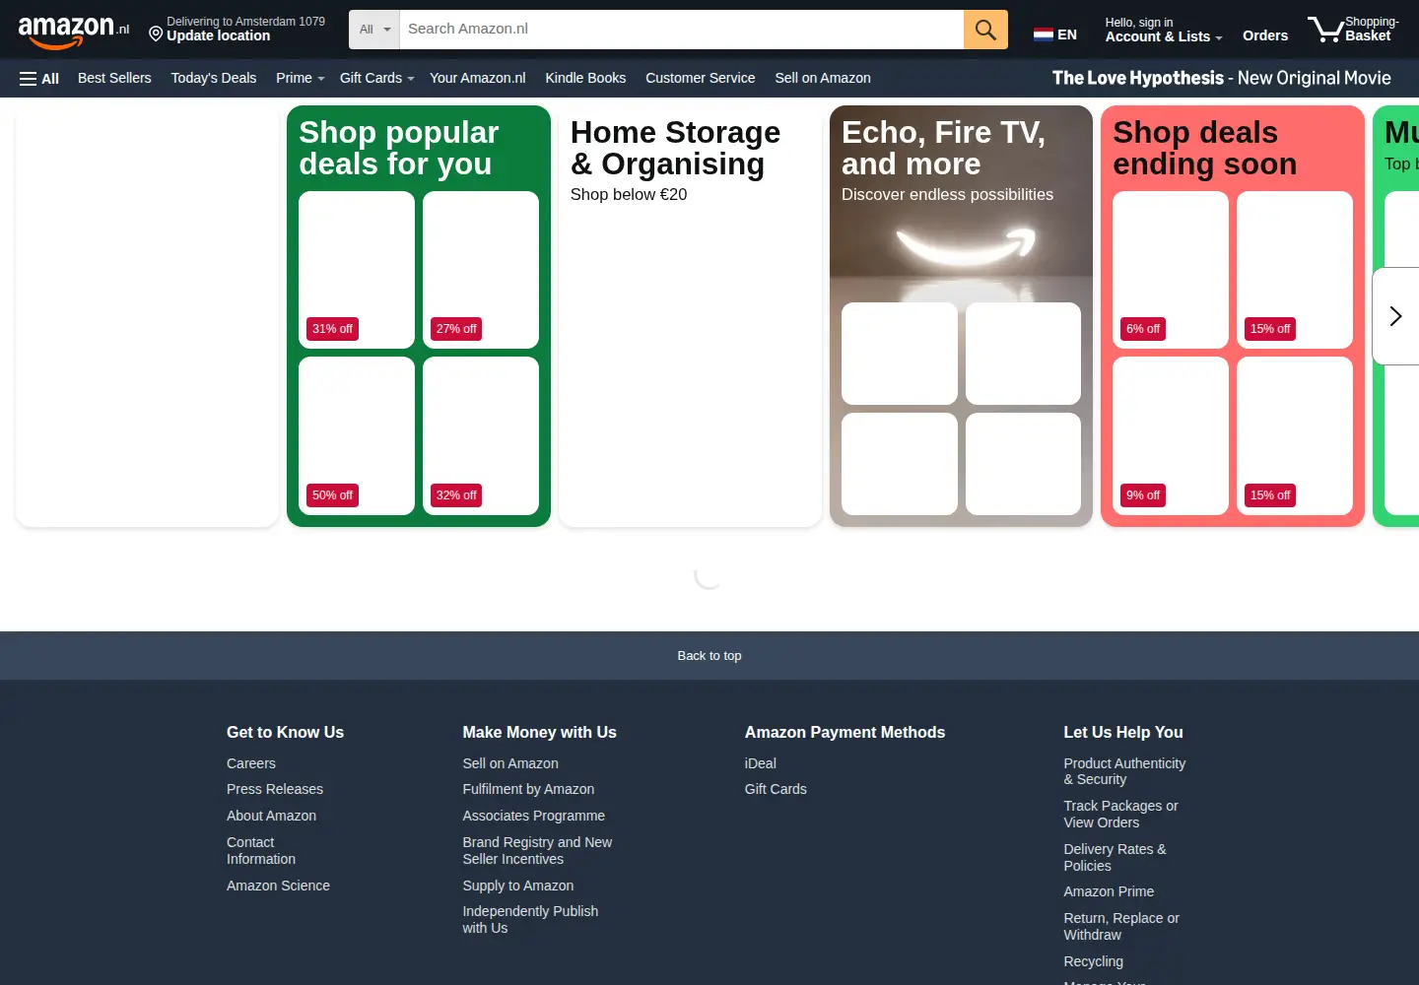
Task: Click the location pin Update location
Action: click(x=236, y=30)
